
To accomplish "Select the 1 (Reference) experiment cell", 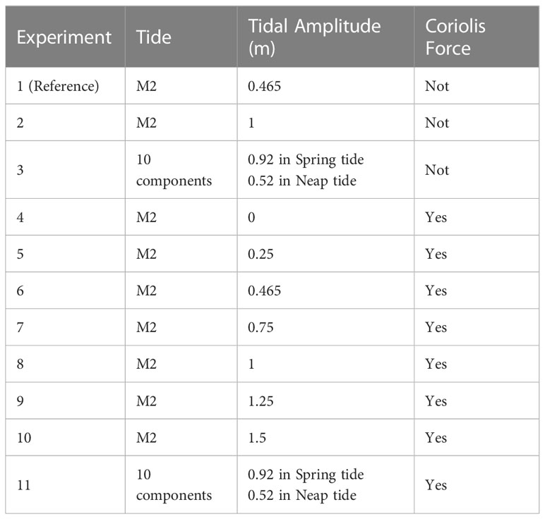I will pos(58,86).
